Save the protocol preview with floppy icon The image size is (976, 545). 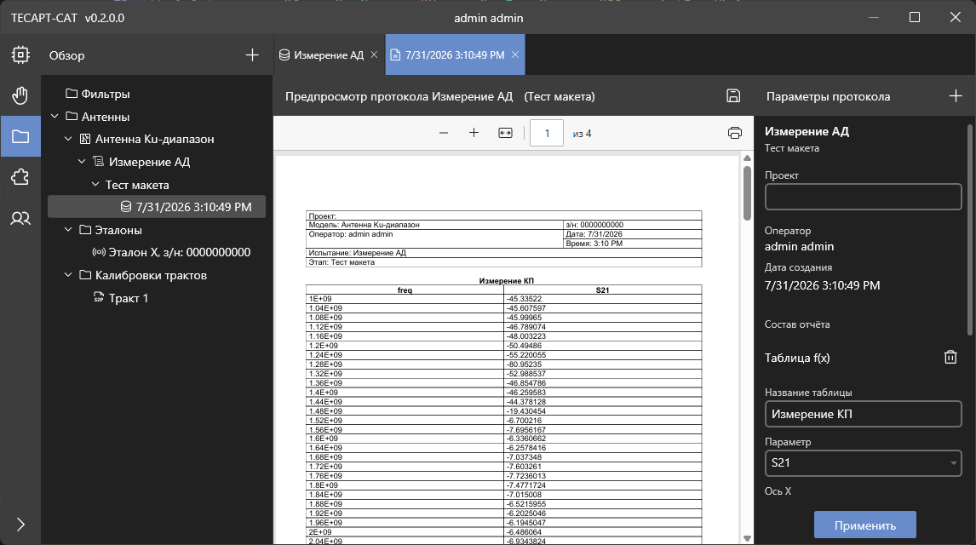point(733,96)
